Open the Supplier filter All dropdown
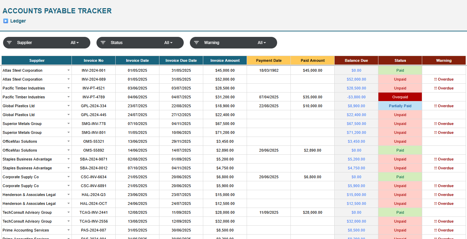This screenshot has height=239, width=467. click(x=75, y=43)
